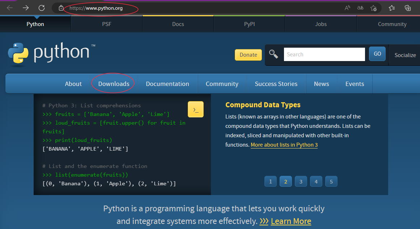Open the Success Stories menu
The image size is (420, 229).
coord(276,84)
